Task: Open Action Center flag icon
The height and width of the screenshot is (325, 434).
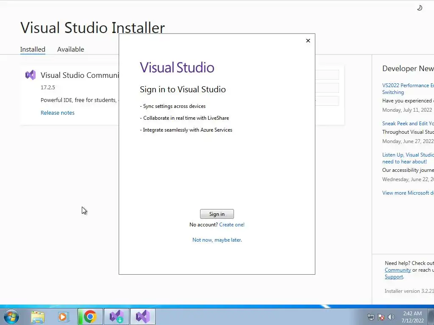Action: [381, 317]
